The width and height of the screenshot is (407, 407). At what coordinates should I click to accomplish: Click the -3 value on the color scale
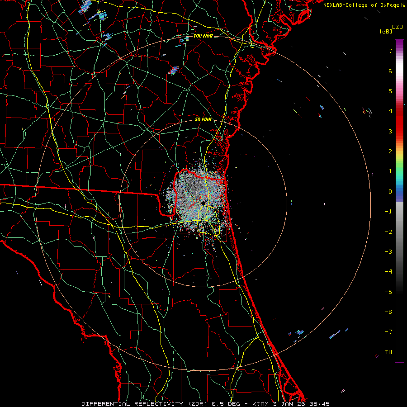point(388,251)
